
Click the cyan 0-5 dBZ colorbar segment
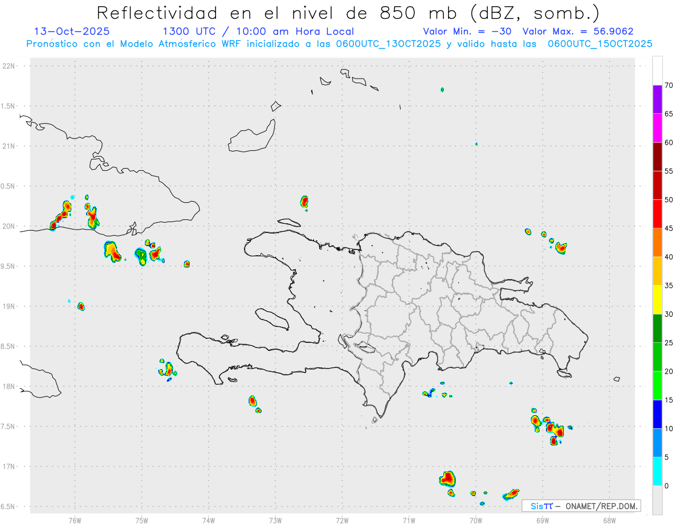point(657,472)
